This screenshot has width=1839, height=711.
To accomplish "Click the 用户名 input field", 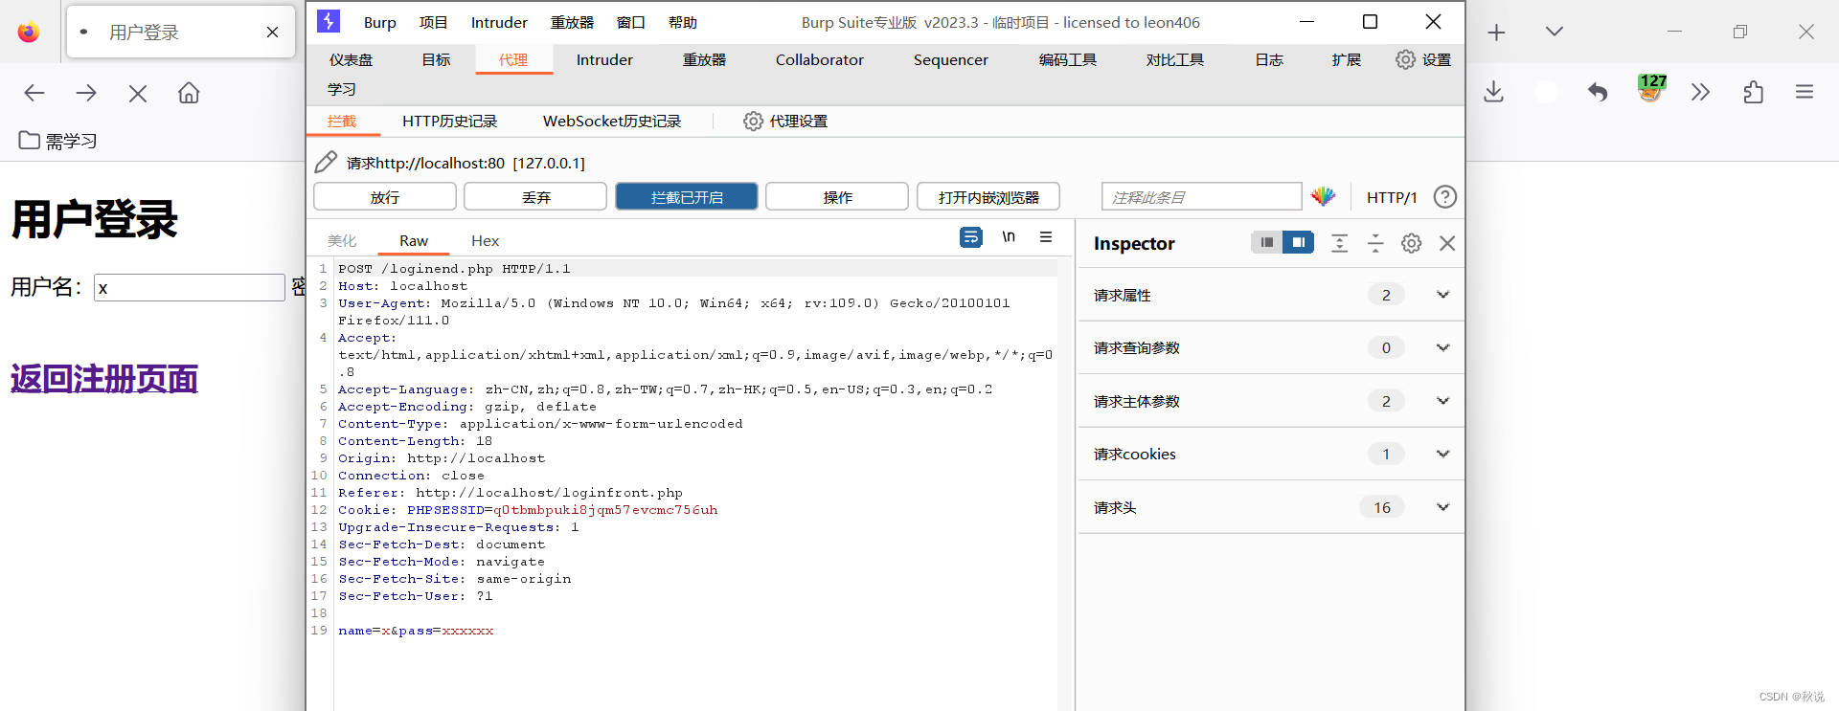I will click(190, 287).
